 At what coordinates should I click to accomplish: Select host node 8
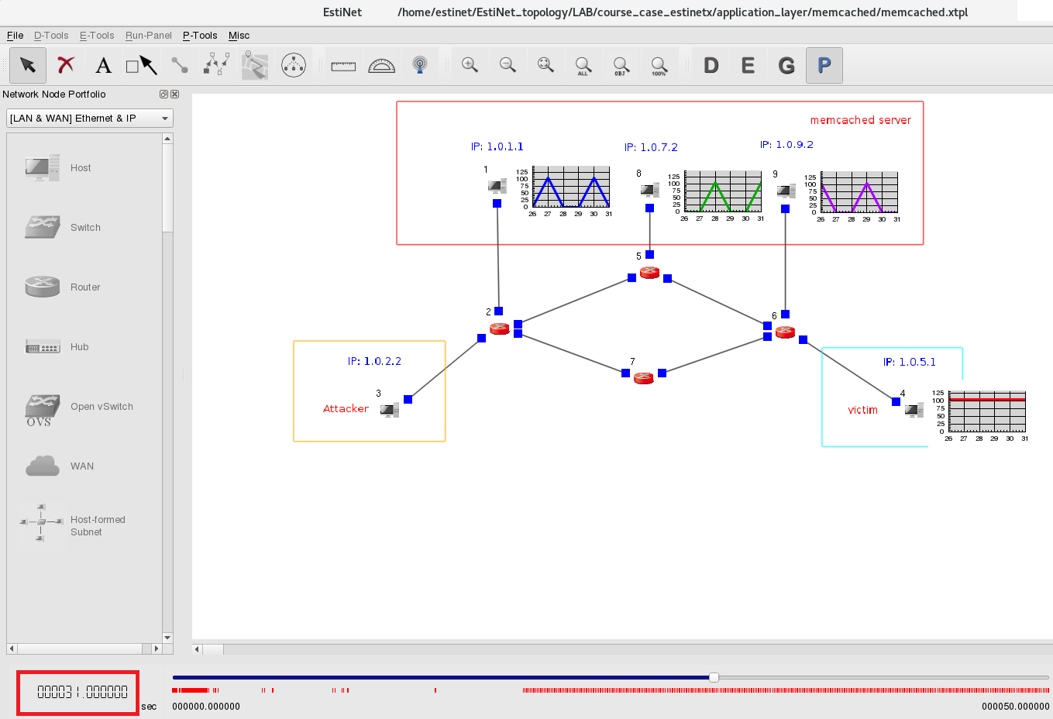(x=650, y=190)
